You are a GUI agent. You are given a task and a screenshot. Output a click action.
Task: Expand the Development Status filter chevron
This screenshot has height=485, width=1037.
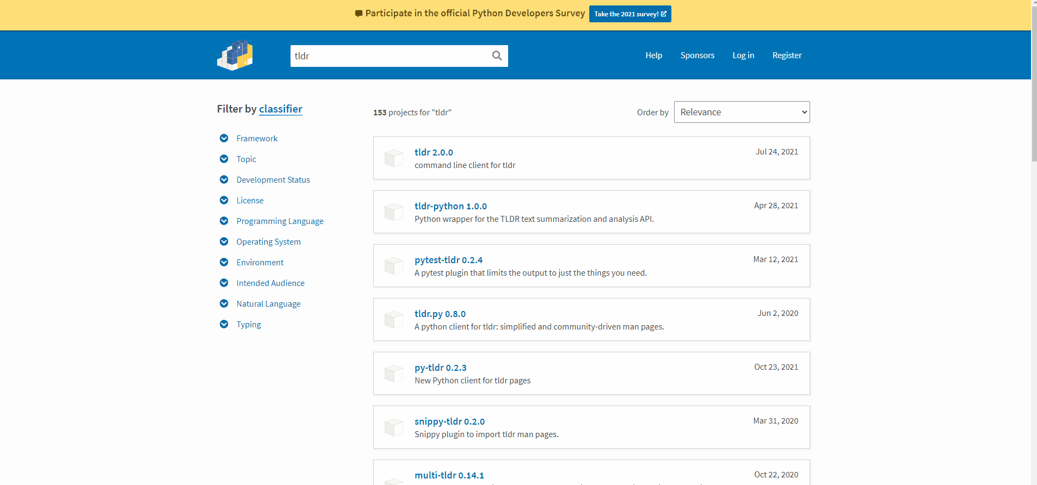click(224, 179)
